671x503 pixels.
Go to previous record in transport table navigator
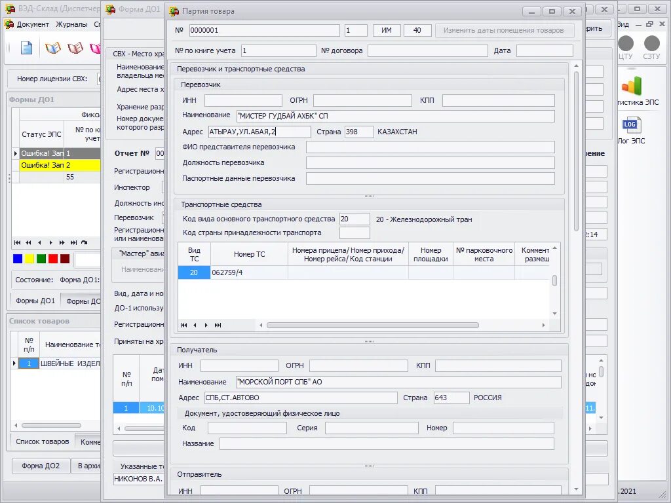(x=195, y=325)
